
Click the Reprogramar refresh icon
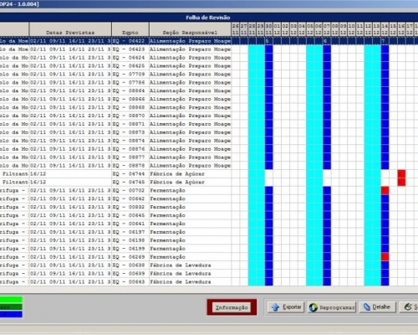(x=313, y=307)
